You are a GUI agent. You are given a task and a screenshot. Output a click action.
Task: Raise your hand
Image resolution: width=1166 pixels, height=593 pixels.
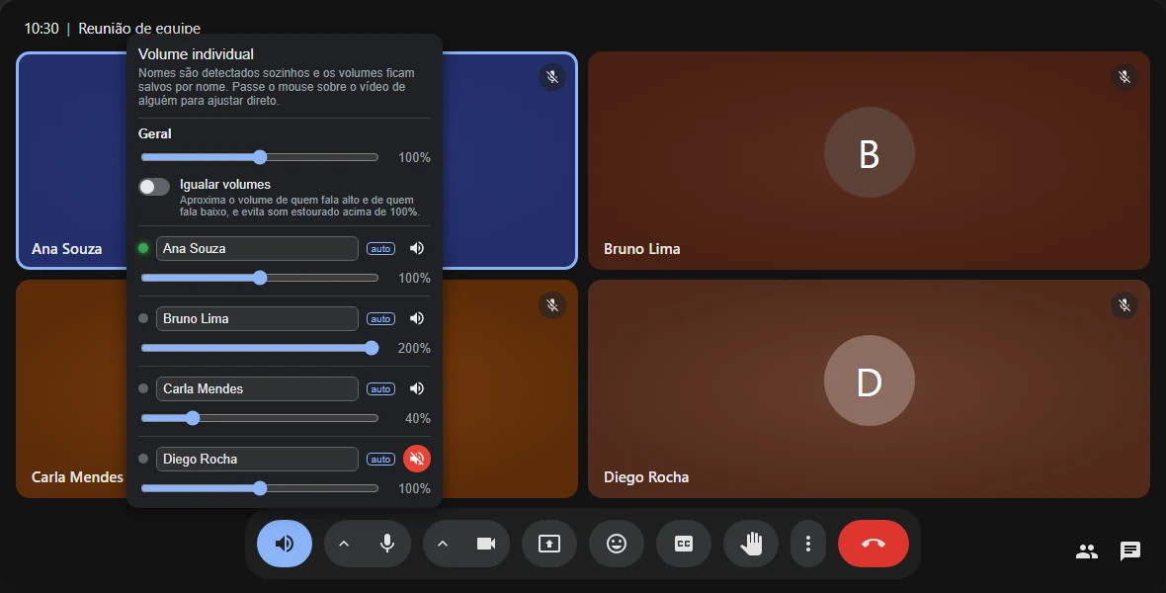[x=751, y=544]
